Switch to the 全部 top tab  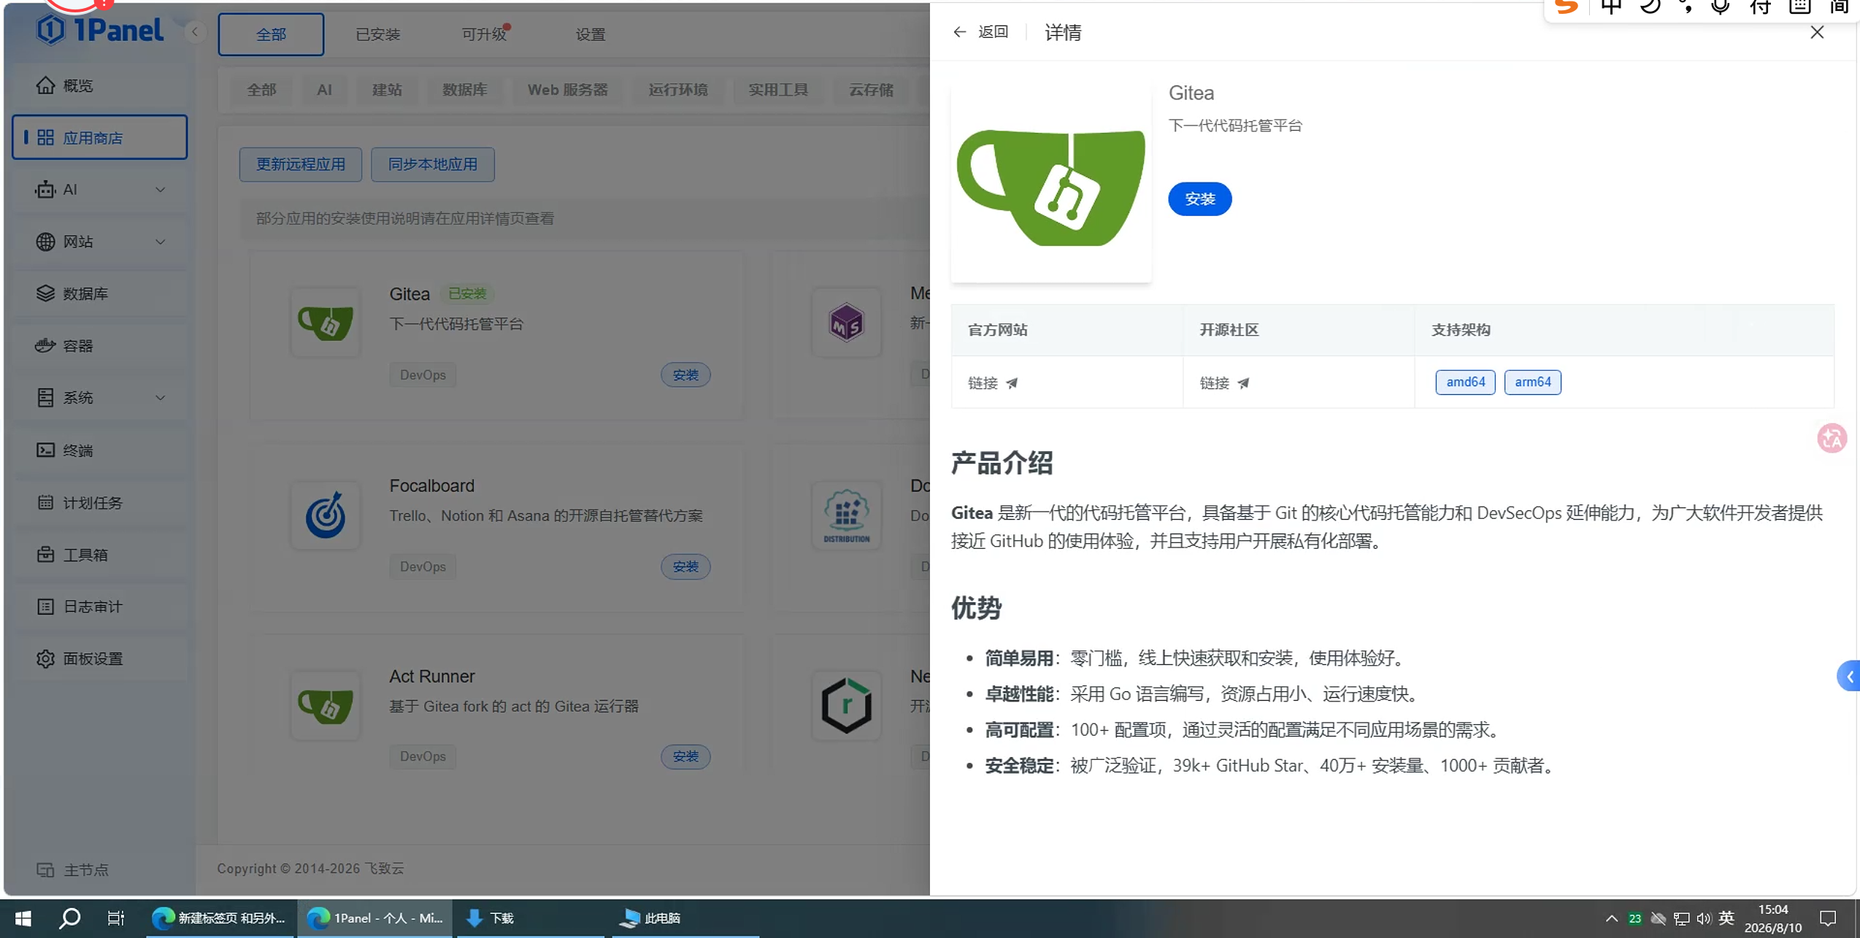click(271, 34)
